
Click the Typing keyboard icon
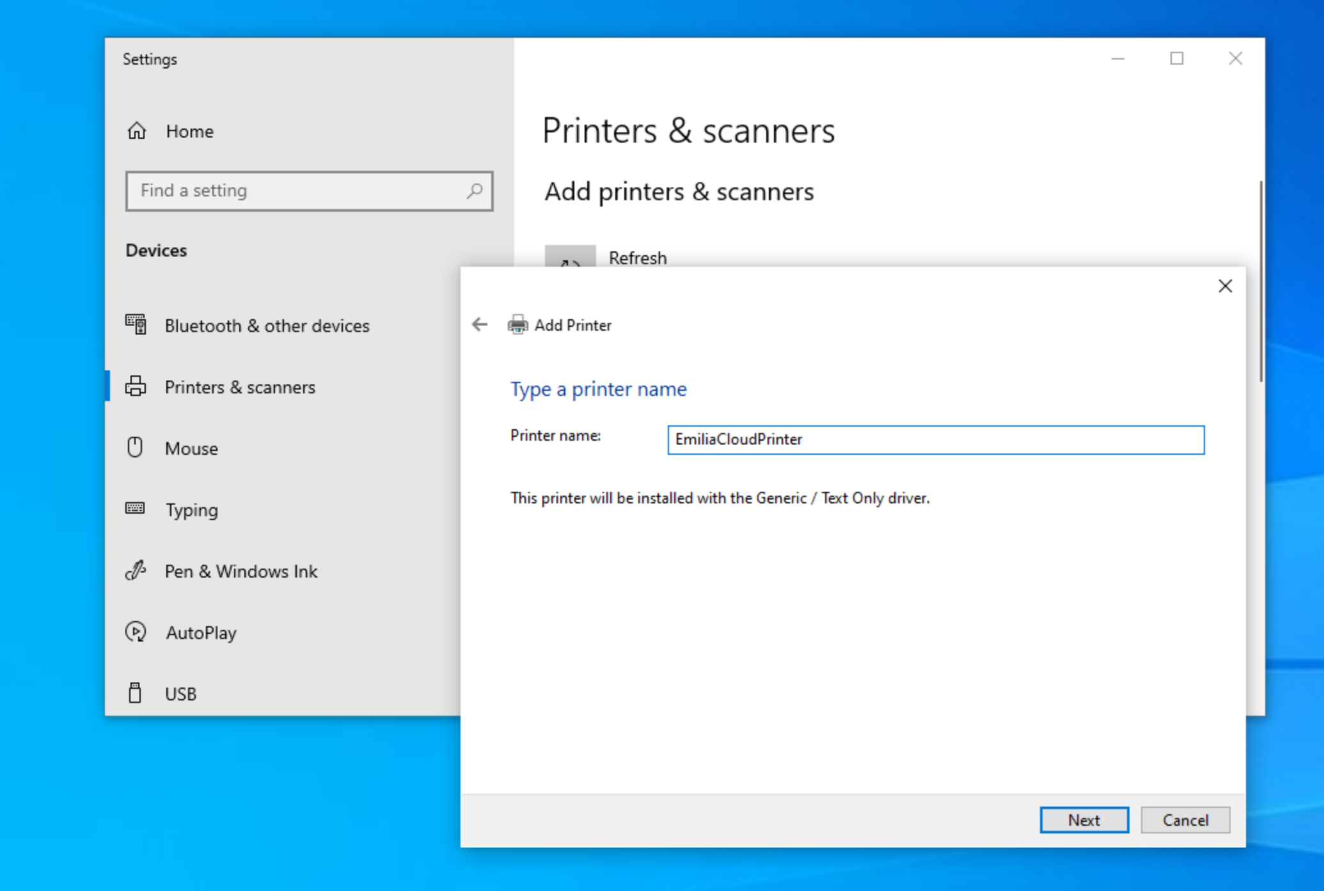(x=135, y=509)
